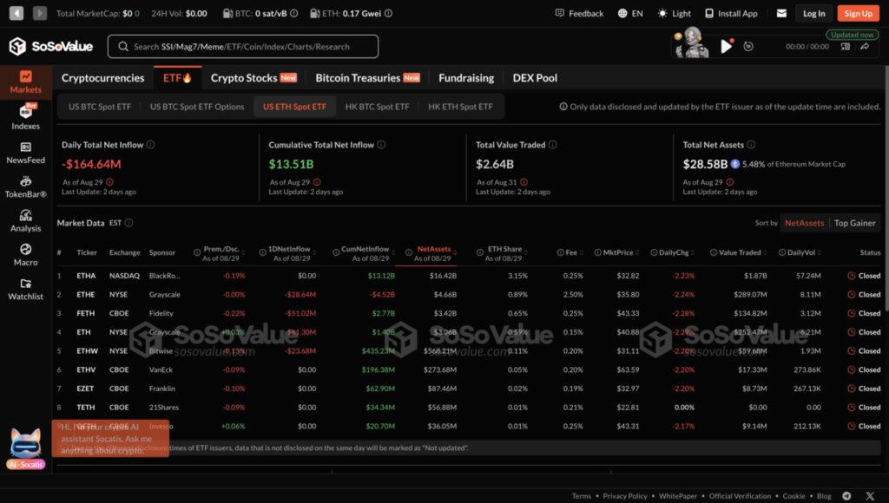Select the US BTC Spot ETF tab

pos(100,107)
